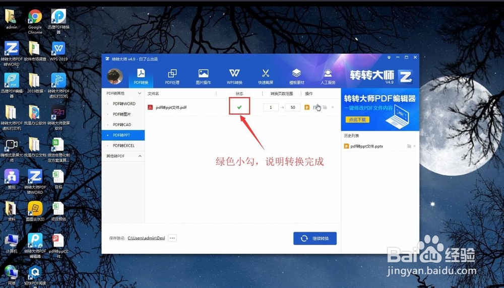Select PDF转CAD in sidebar

coord(123,124)
